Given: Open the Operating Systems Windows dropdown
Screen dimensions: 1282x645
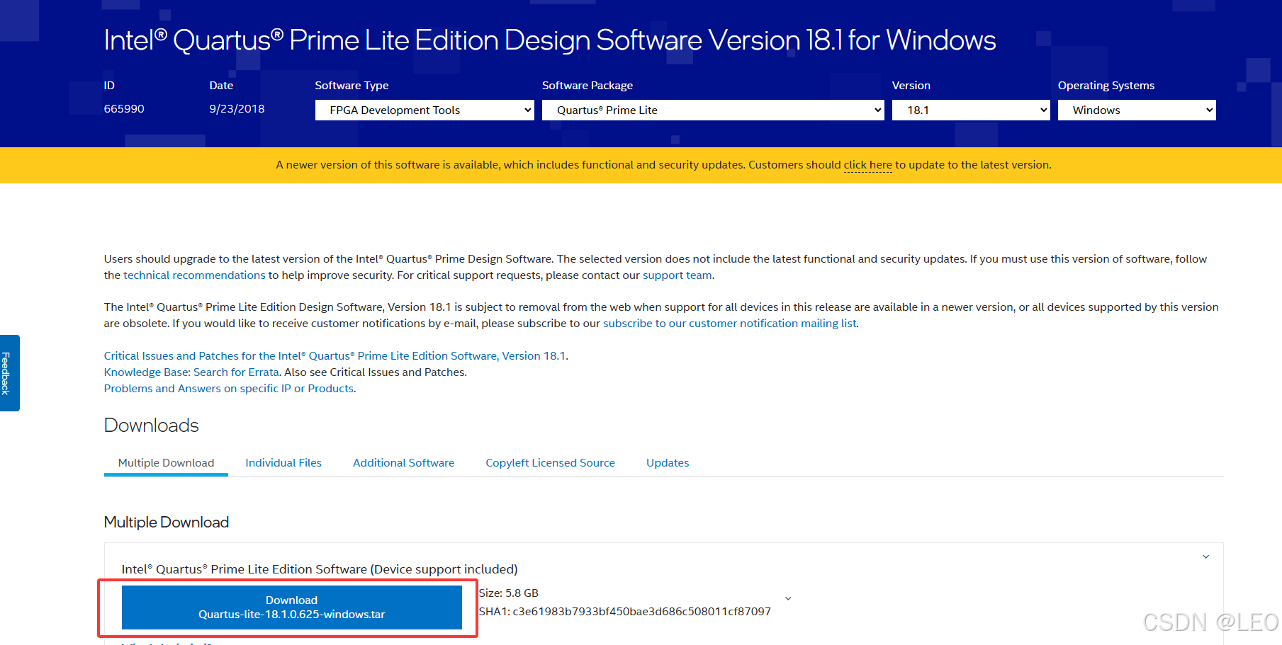Looking at the screenshot, I should click(x=1137, y=110).
